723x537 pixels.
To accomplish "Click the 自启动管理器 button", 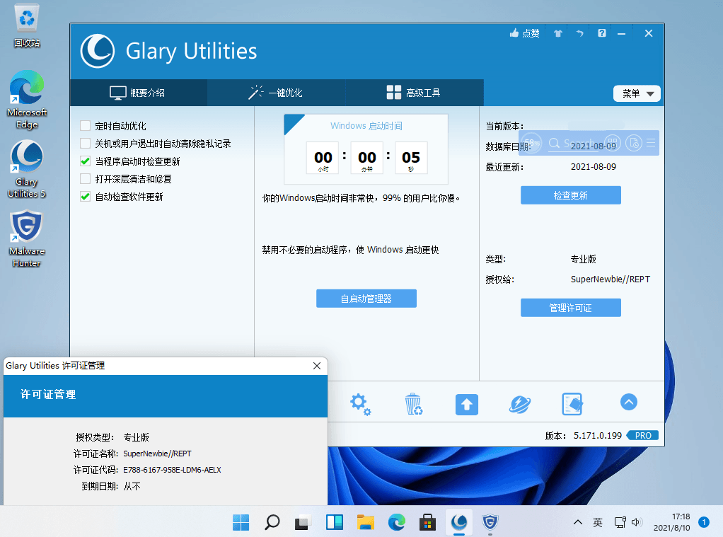I will (366, 299).
